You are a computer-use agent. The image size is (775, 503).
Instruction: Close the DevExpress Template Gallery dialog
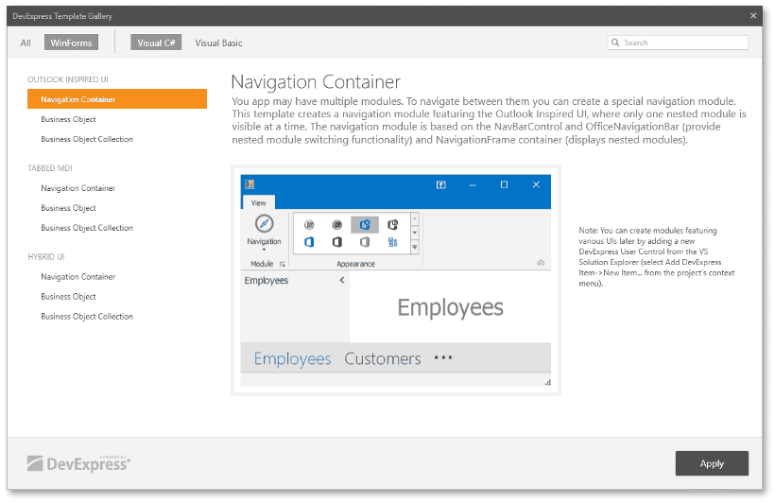pyautogui.click(x=753, y=16)
